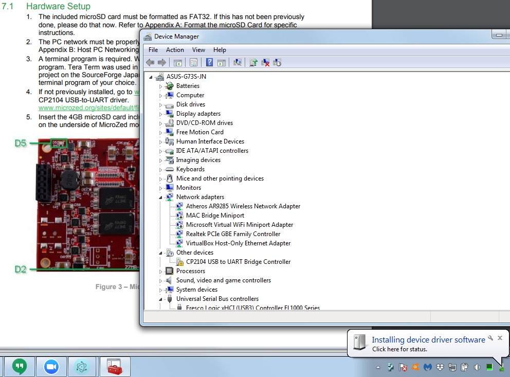510x377 pixels.
Task: Expand the Processors category
Action: click(160, 272)
